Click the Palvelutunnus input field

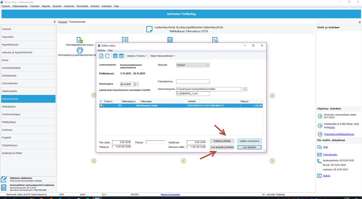click(193, 82)
